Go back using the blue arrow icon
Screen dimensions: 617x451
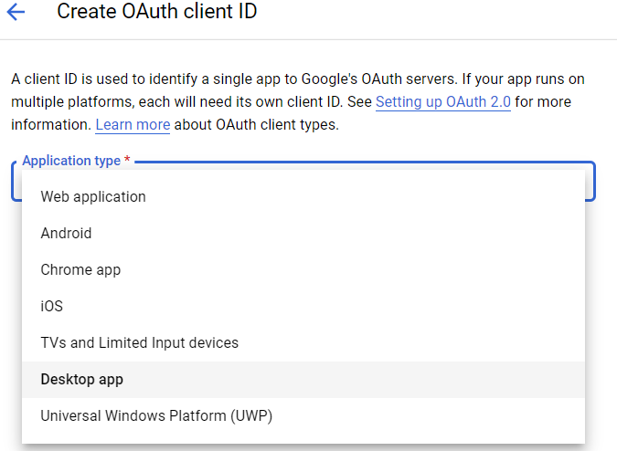click(x=16, y=11)
